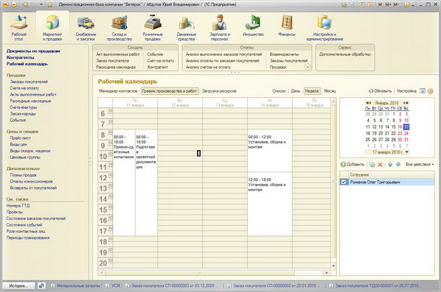Viewport: 441px width, 292px height.
Task: Click Настройка button in calendar toolbar
Action: tap(406, 91)
